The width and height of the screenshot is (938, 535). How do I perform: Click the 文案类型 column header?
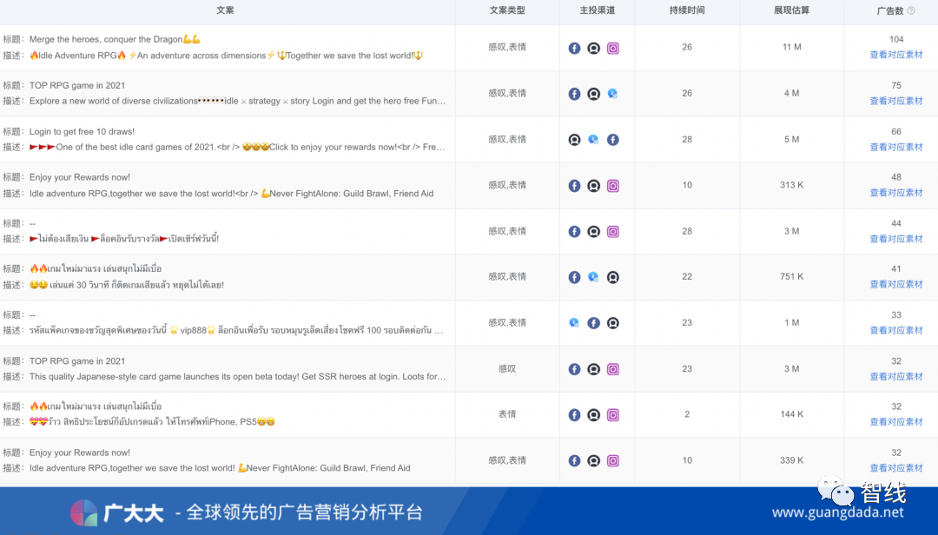coord(507,11)
